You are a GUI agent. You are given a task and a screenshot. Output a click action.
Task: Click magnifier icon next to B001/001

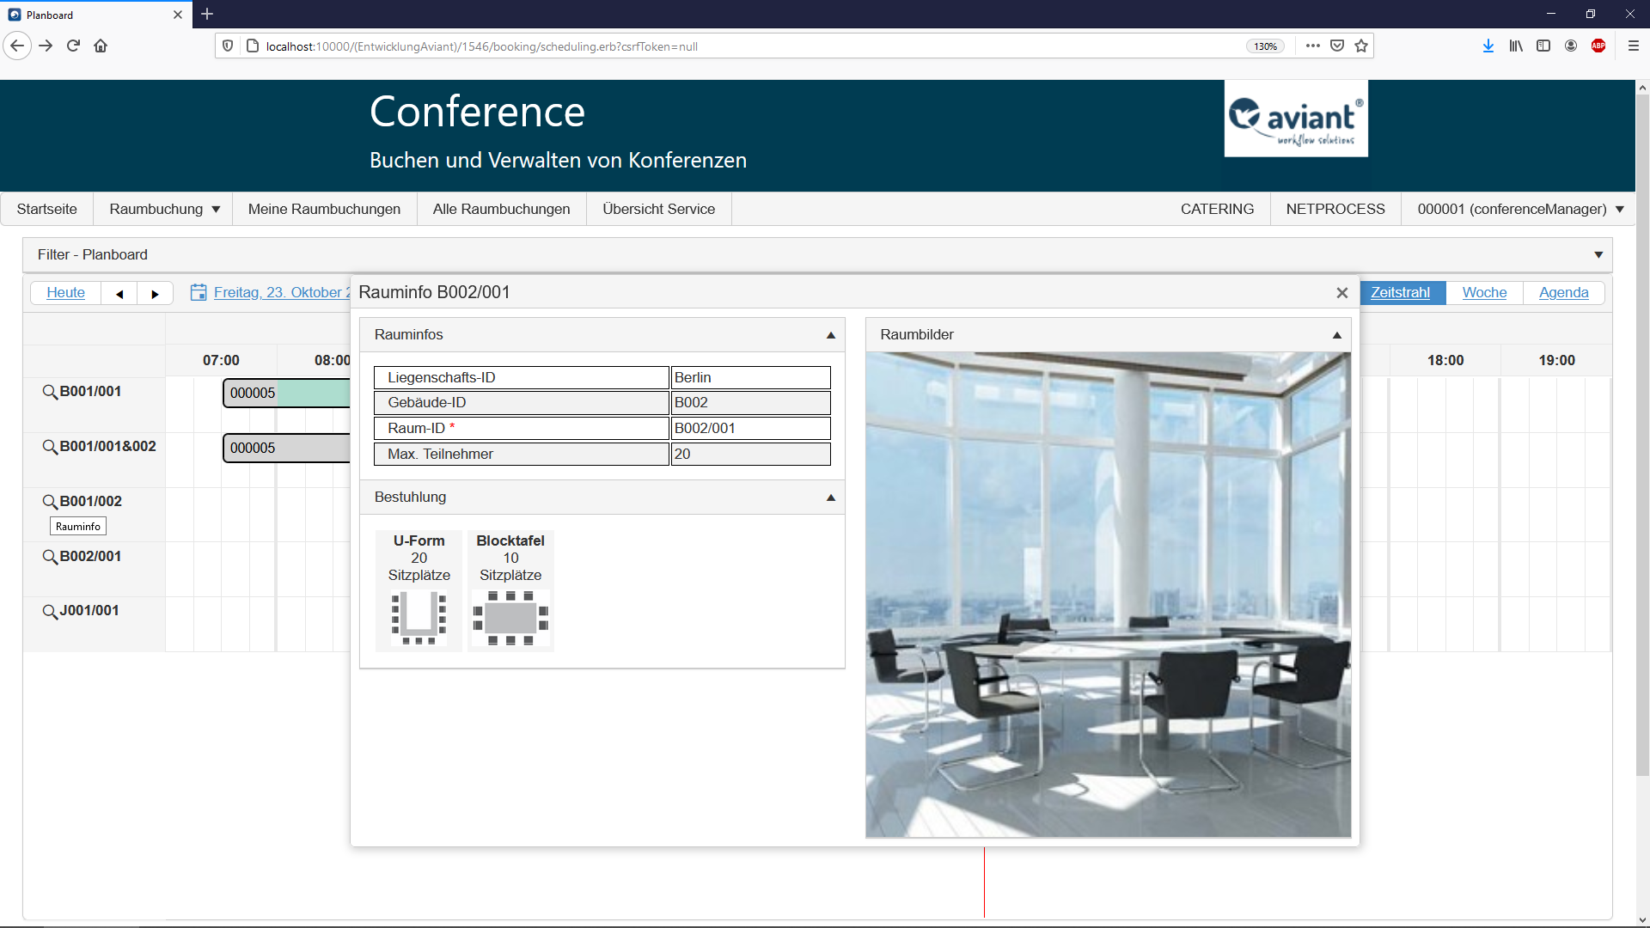click(50, 392)
